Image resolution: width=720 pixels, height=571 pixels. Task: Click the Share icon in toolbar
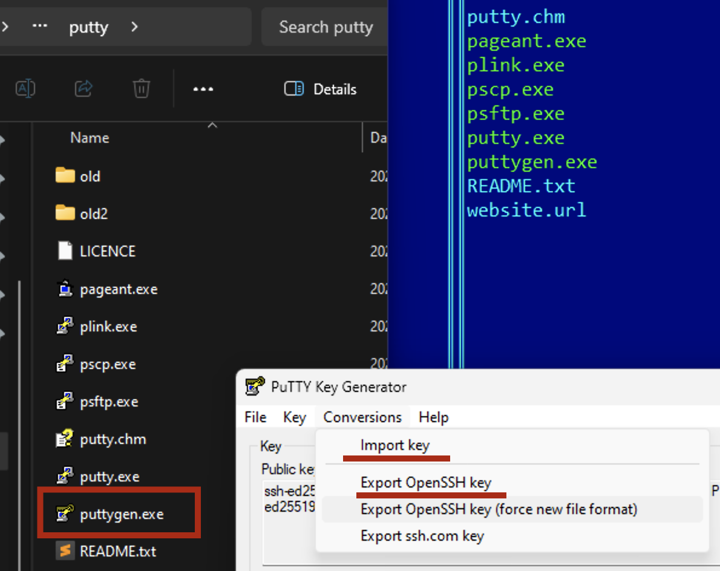tap(83, 89)
